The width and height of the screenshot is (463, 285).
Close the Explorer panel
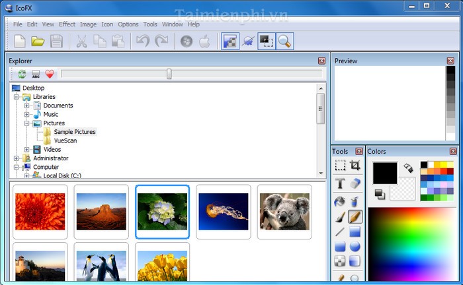321,61
